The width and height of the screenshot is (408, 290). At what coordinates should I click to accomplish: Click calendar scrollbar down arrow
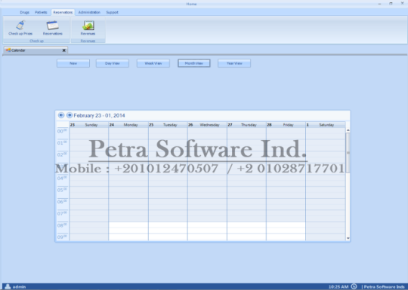click(348, 238)
